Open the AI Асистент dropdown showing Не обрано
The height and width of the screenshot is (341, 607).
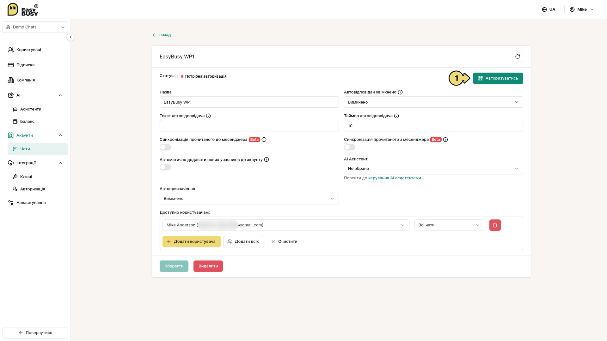[433, 169]
